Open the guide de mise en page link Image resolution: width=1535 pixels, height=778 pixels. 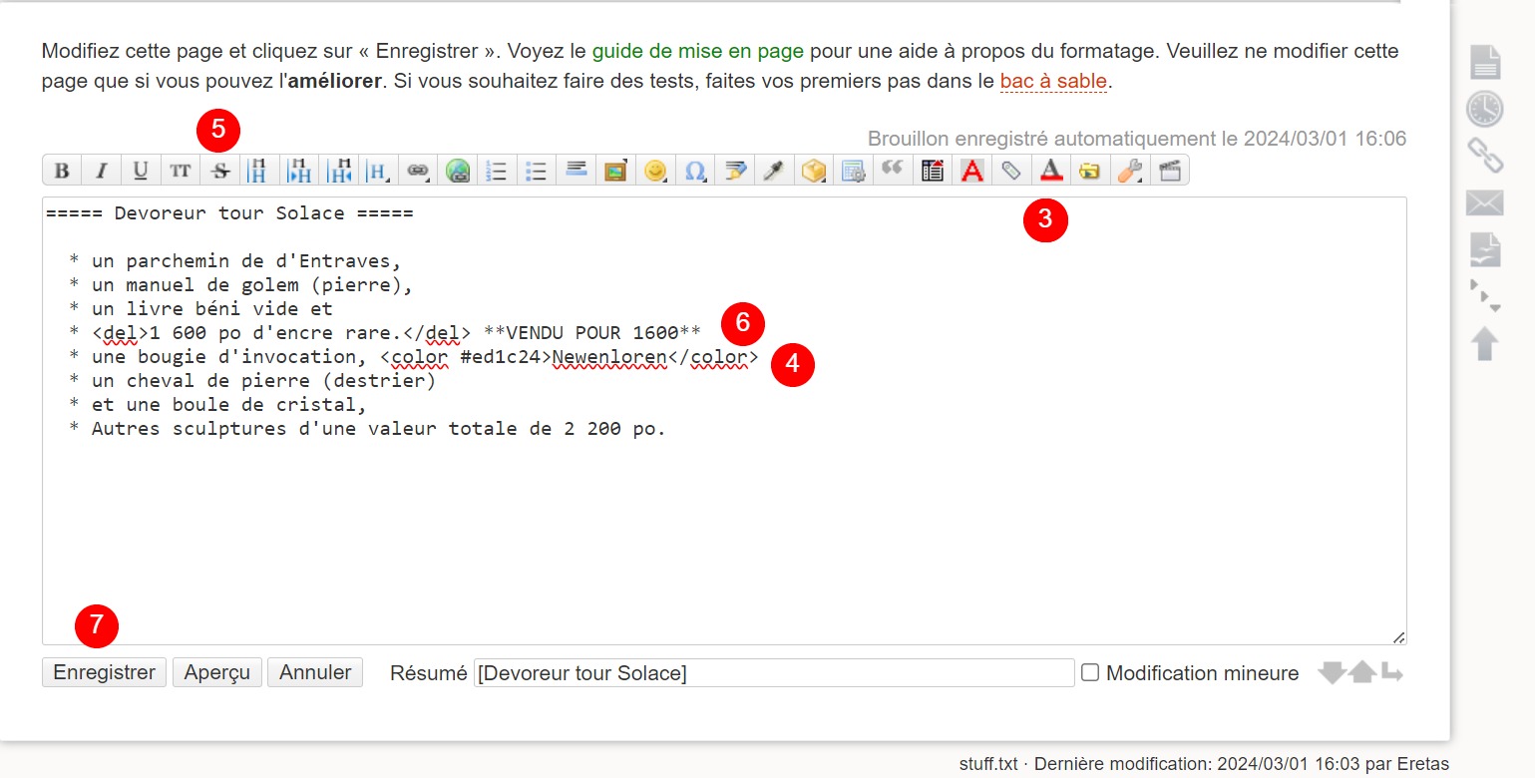(x=697, y=50)
